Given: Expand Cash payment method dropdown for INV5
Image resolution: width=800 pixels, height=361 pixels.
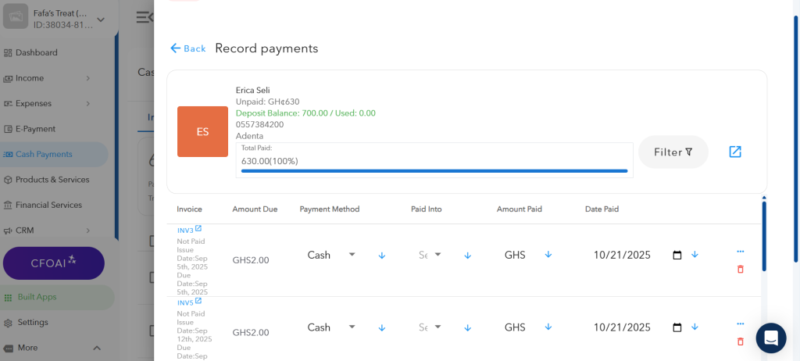Looking at the screenshot, I should [x=352, y=327].
